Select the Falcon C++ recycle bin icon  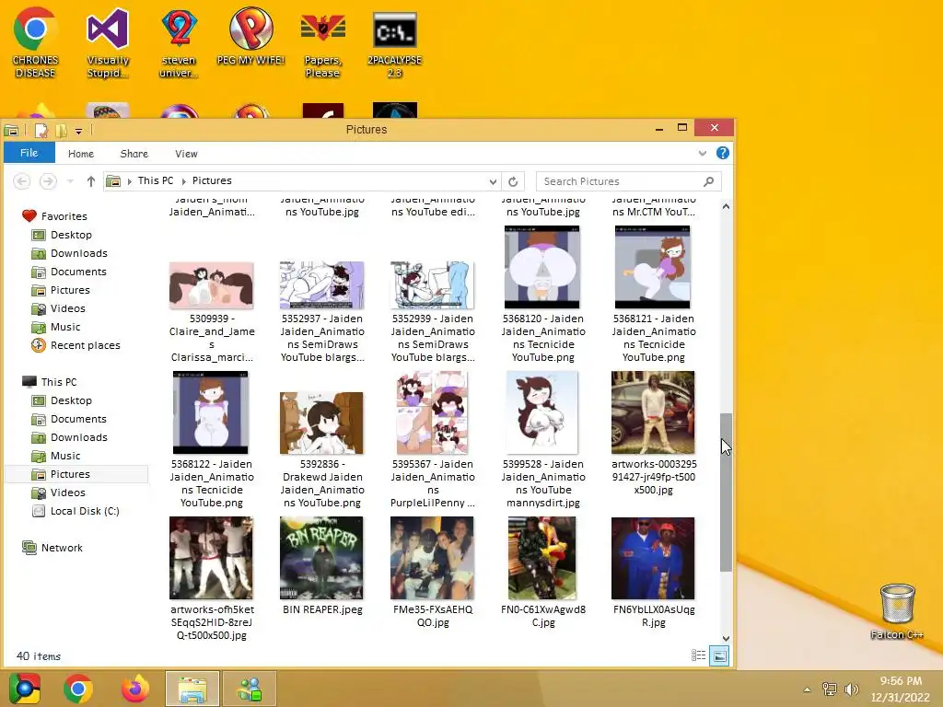coord(897,611)
